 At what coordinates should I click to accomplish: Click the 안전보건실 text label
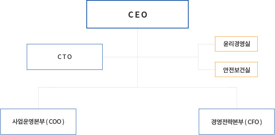(236, 70)
